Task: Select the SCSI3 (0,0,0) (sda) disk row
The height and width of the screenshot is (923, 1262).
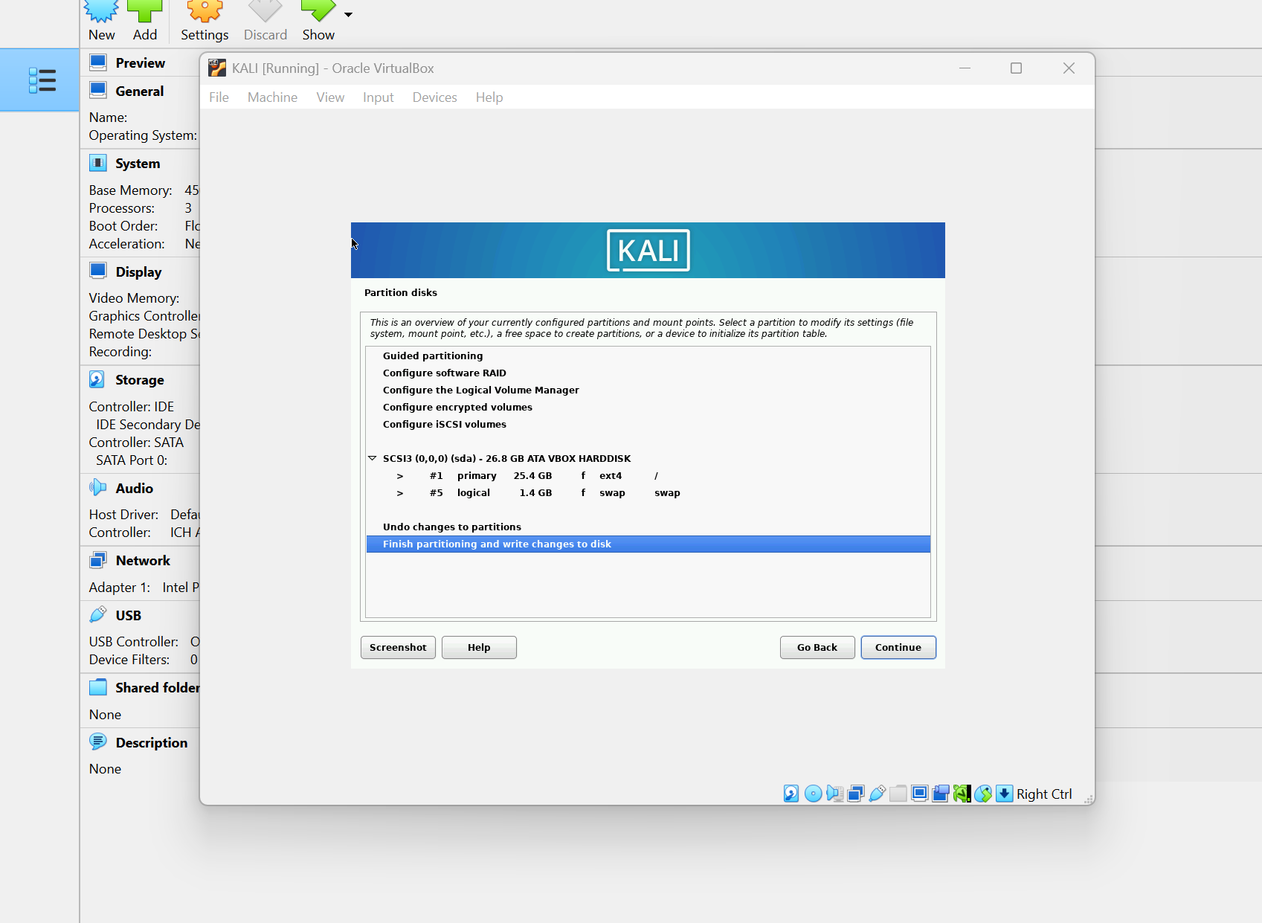Action: coord(648,458)
